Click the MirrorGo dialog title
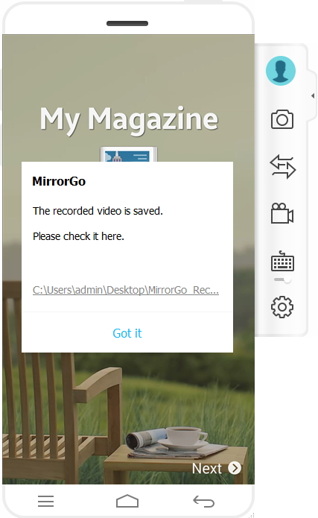The height and width of the screenshot is (518, 318). (59, 181)
